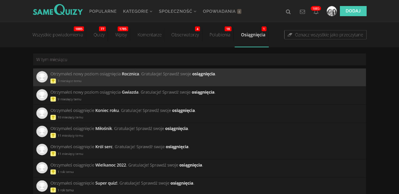
Task: Show the Obserwatorzy tab
Action: tap(185, 35)
